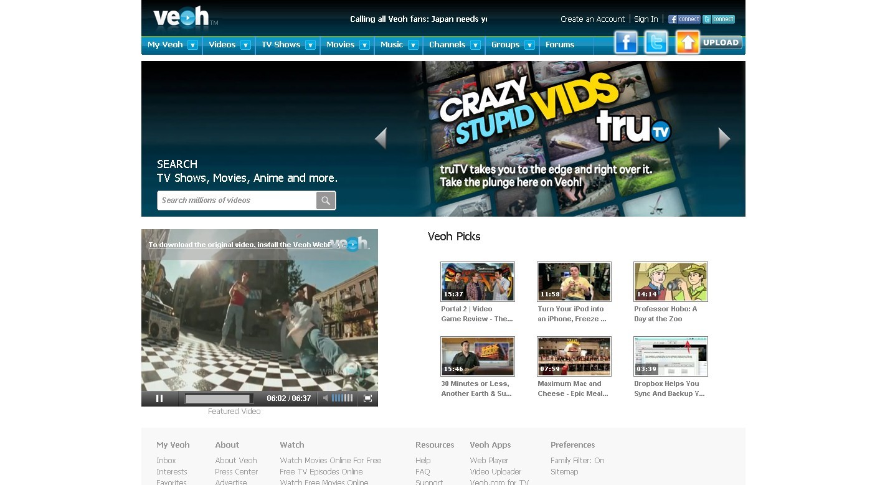Open the Music menu

tap(392, 45)
